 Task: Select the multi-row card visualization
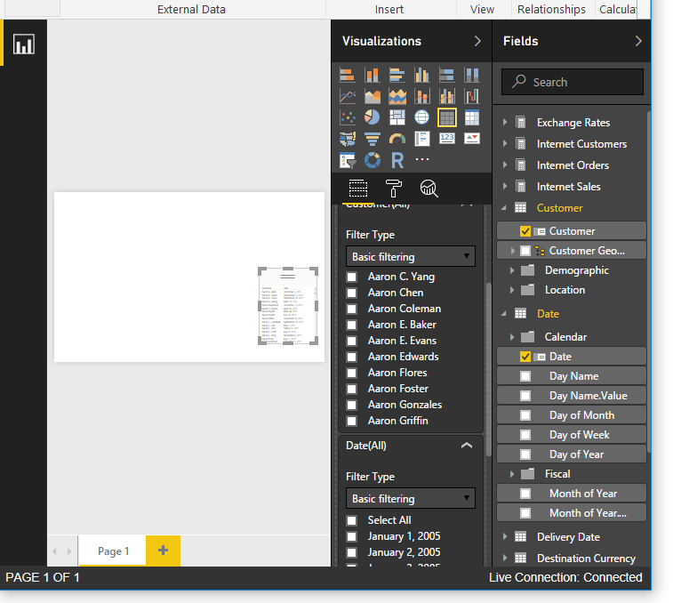[422, 139]
